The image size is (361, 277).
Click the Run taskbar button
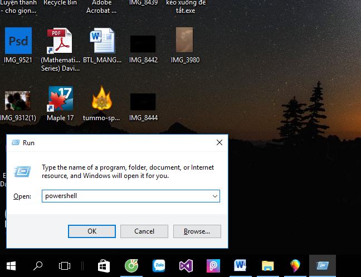pos(323,266)
